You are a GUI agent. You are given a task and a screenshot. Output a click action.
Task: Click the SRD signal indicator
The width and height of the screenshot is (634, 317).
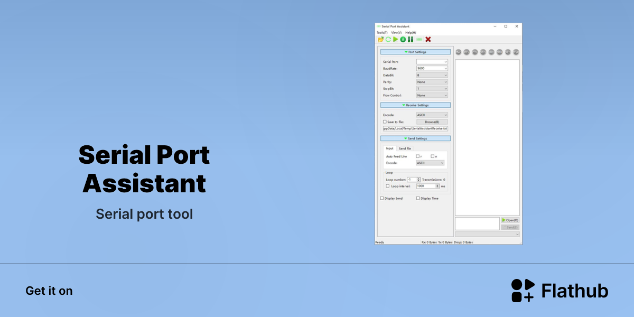tap(491, 52)
